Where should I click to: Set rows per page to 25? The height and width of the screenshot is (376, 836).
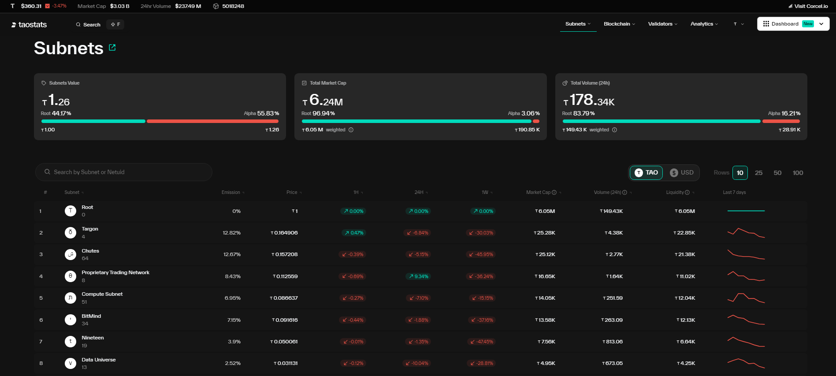click(x=758, y=173)
